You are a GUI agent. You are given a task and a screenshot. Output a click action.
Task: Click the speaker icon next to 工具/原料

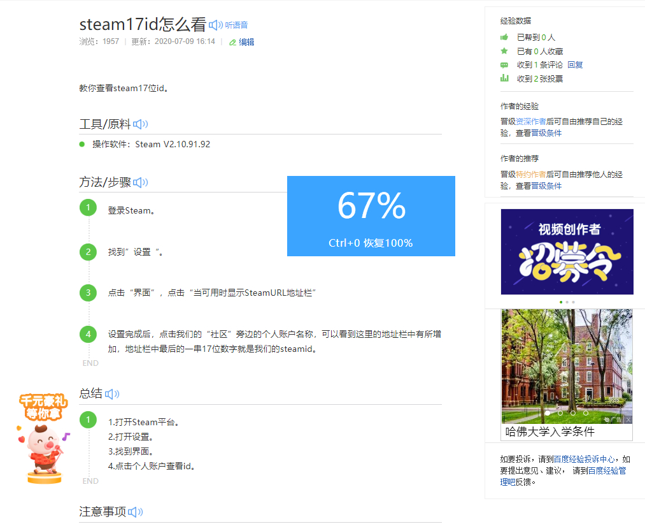[x=140, y=124]
